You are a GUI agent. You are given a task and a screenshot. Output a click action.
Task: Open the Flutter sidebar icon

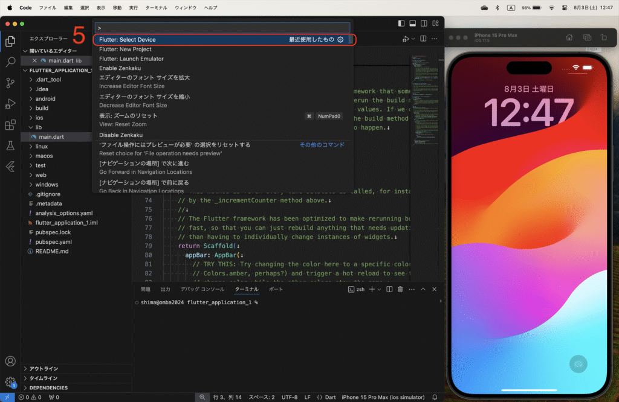[10, 167]
